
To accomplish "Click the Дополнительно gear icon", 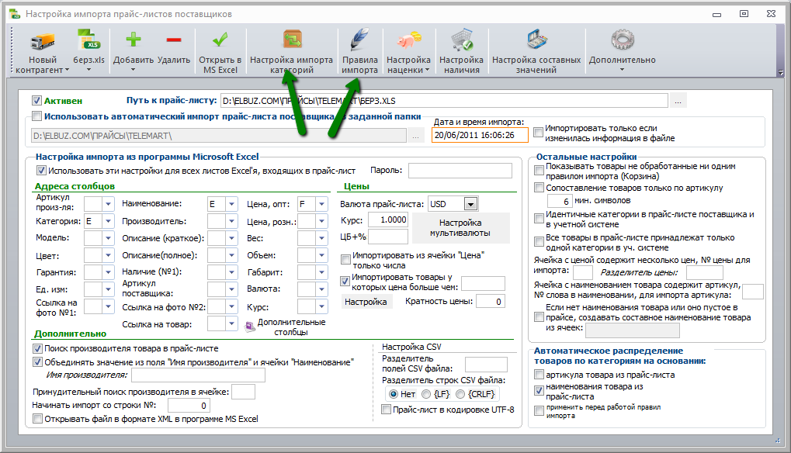I will (622, 40).
